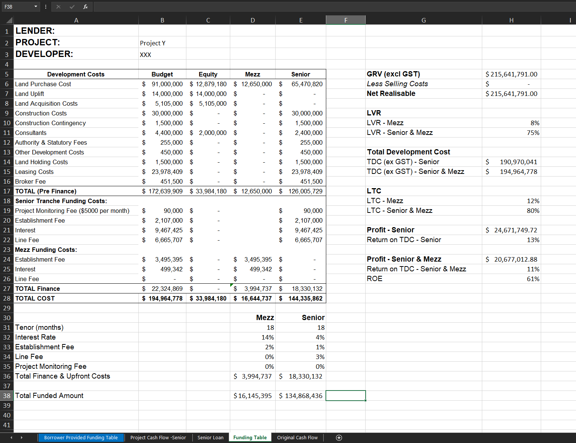Select TOTAL COST budget value 194,964,778
This screenshot has height=443, width=576.
coord(162,298)
